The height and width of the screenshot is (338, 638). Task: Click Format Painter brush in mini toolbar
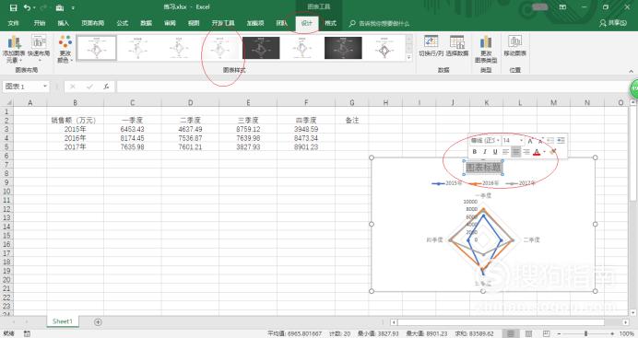click(x=553, y=152)
